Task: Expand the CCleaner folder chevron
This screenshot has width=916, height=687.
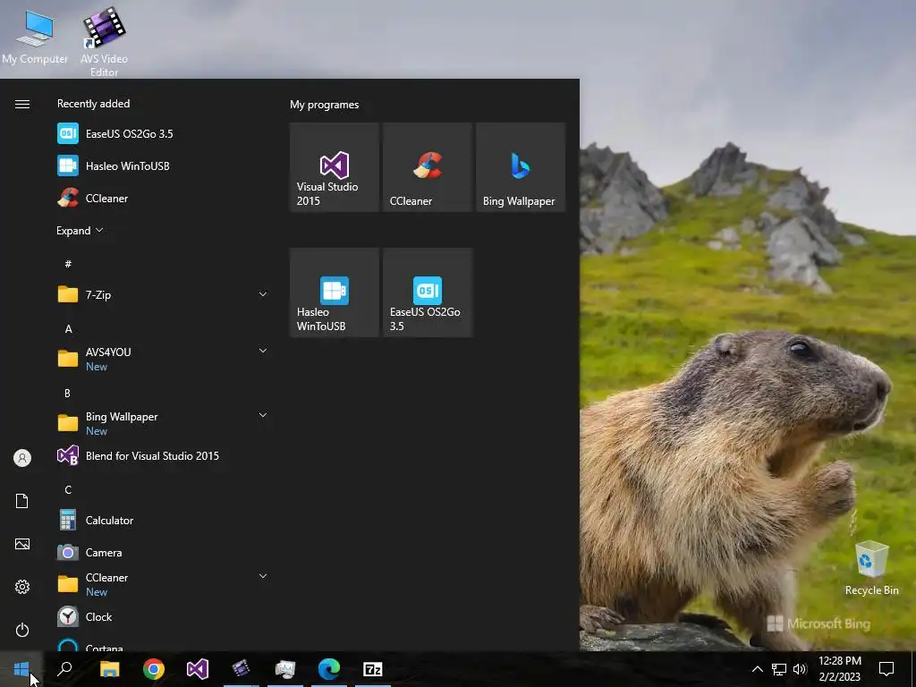Action: click(263, 576)
